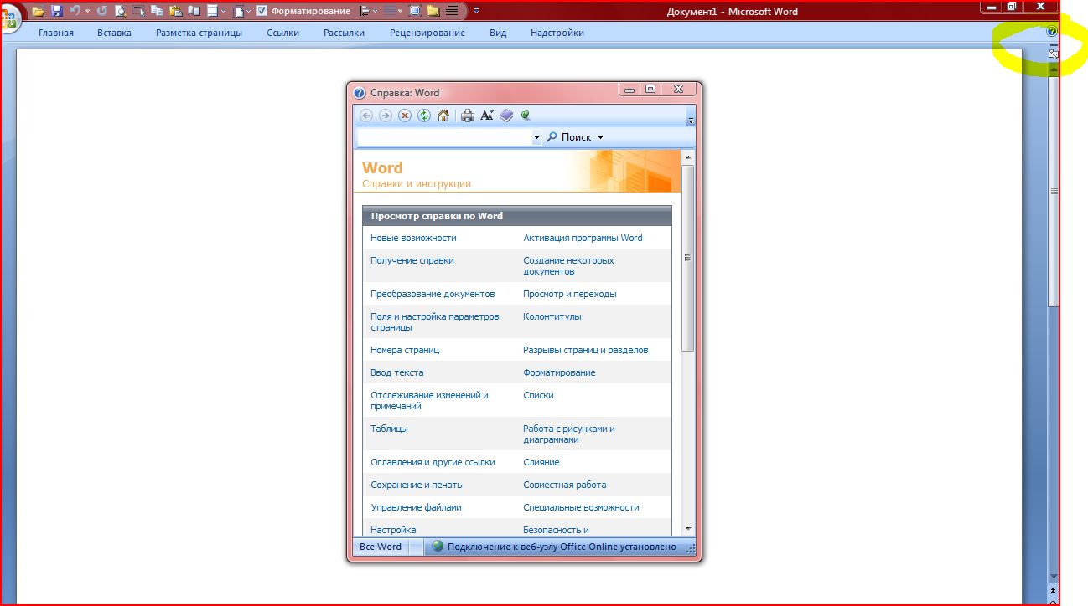Viewport: 1088px width, 606px height.
Task: Open a file with the folder icon
Action: pos(38,12)
